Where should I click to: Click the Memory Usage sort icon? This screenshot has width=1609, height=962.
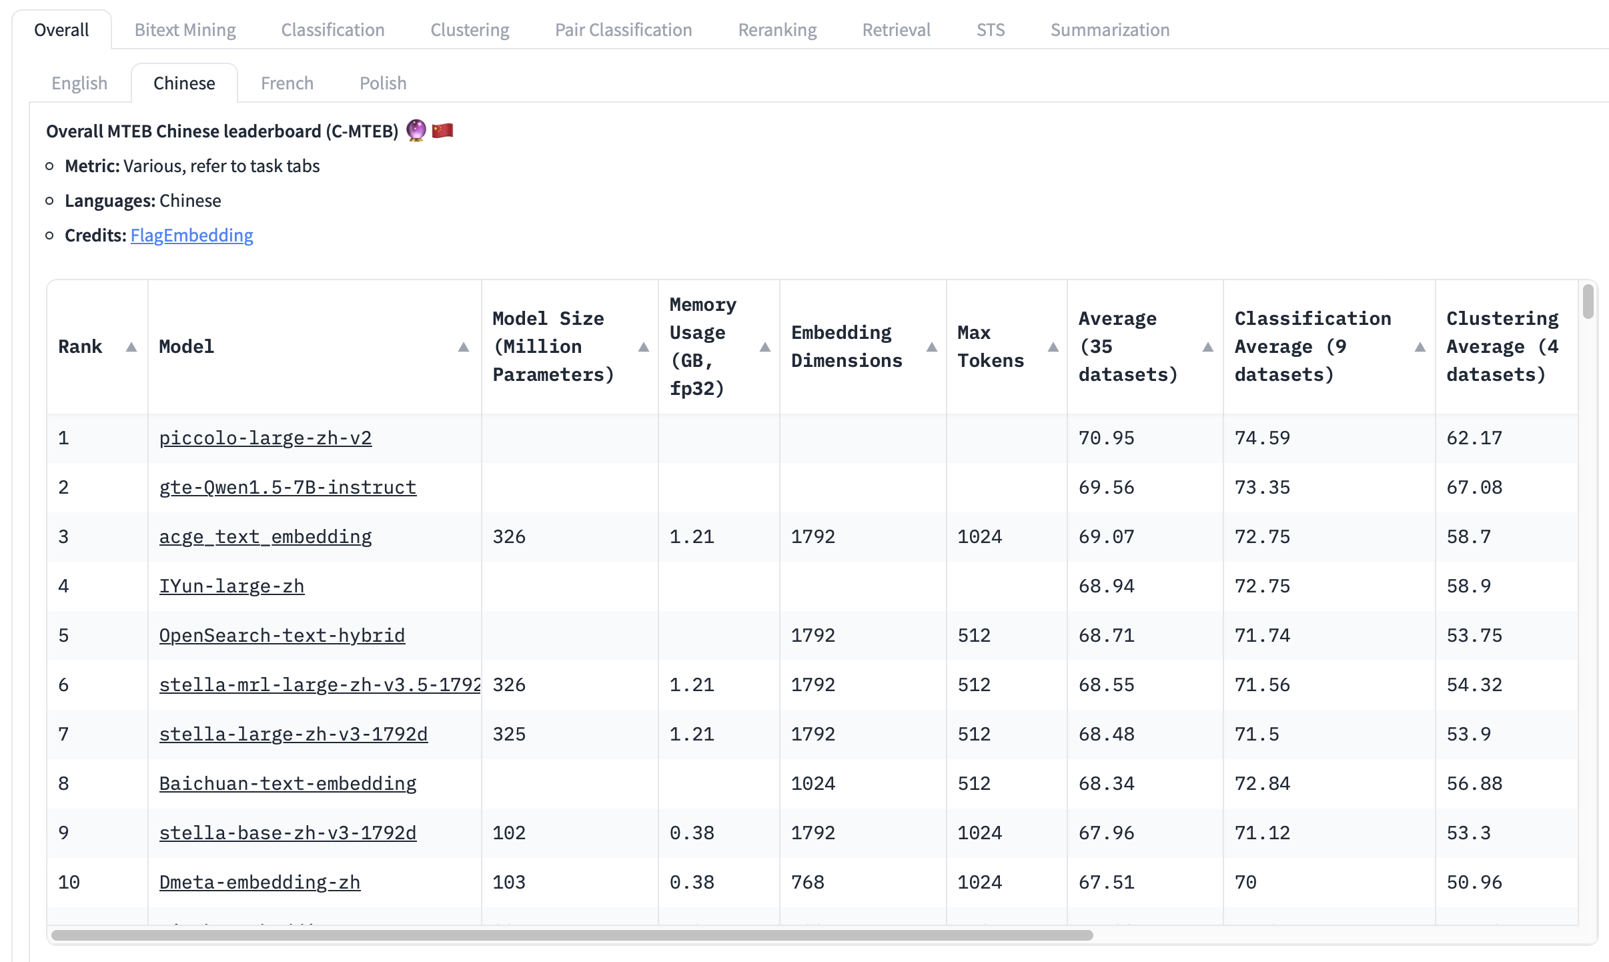point(765,346)
